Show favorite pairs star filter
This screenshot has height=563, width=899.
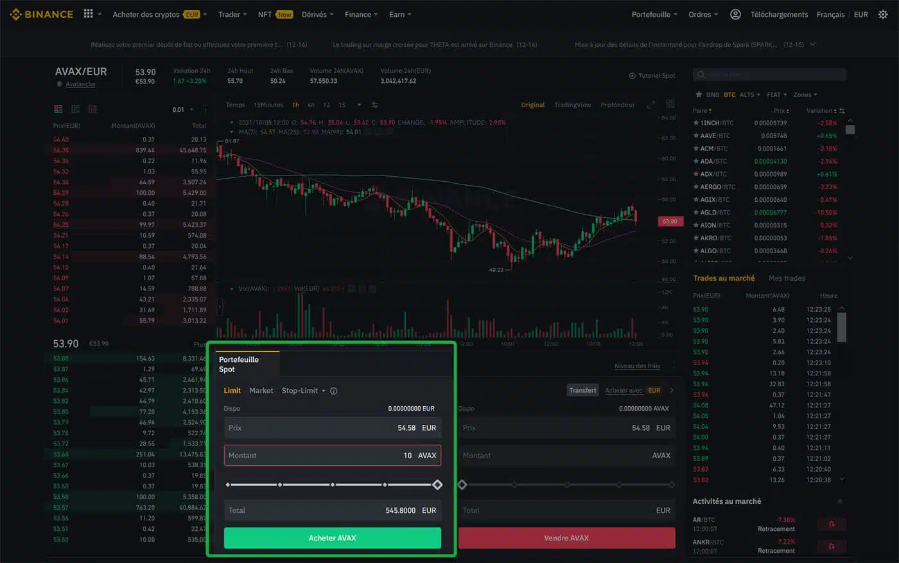point(699,94)
